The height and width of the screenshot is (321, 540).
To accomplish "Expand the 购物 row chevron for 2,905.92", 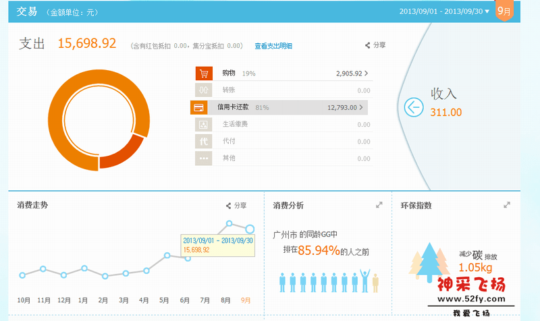I will pyautogui.click(x=366, y=73).
